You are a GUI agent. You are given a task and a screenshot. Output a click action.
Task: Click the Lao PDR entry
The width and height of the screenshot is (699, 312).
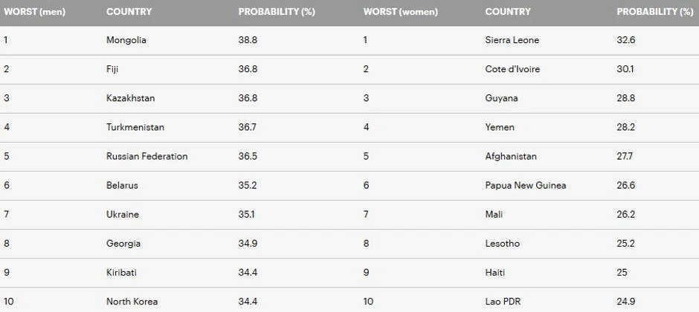[x=503, y=302]
